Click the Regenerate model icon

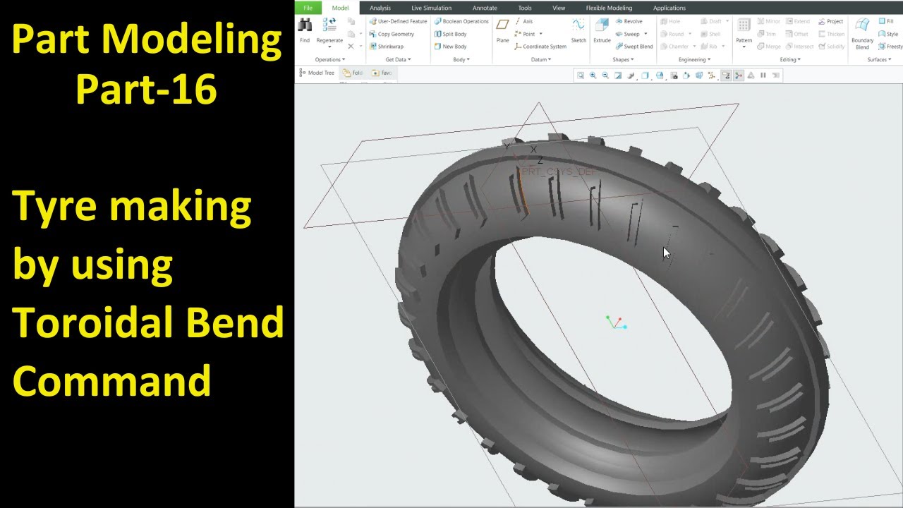[329, 25]
